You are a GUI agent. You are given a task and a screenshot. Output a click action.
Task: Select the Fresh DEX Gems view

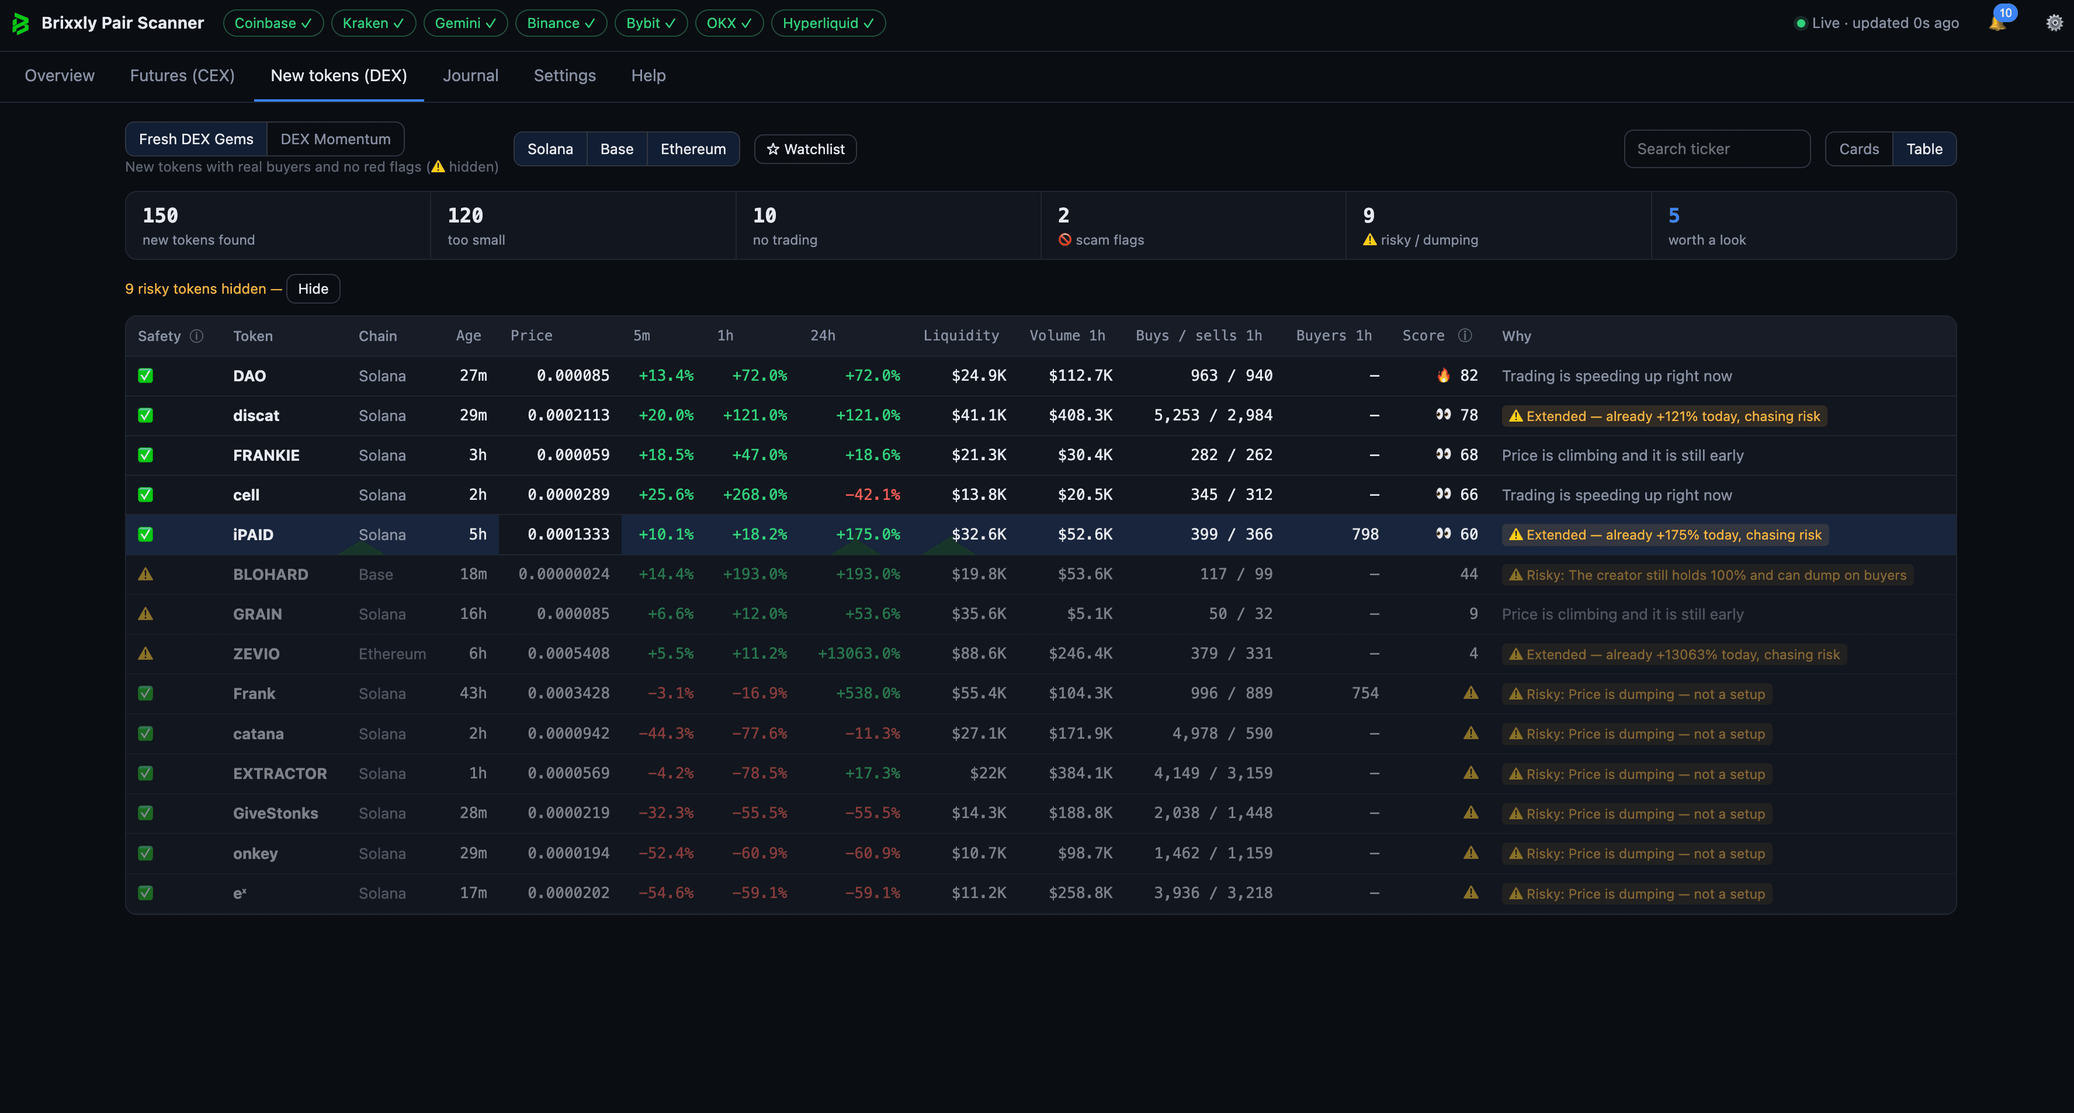(196, 139)
